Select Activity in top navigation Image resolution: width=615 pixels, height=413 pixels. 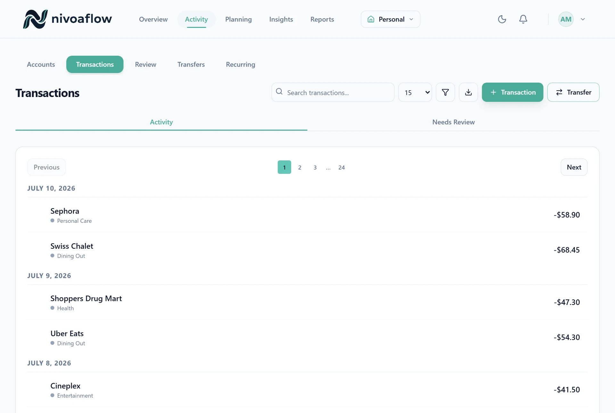[196, 19]
